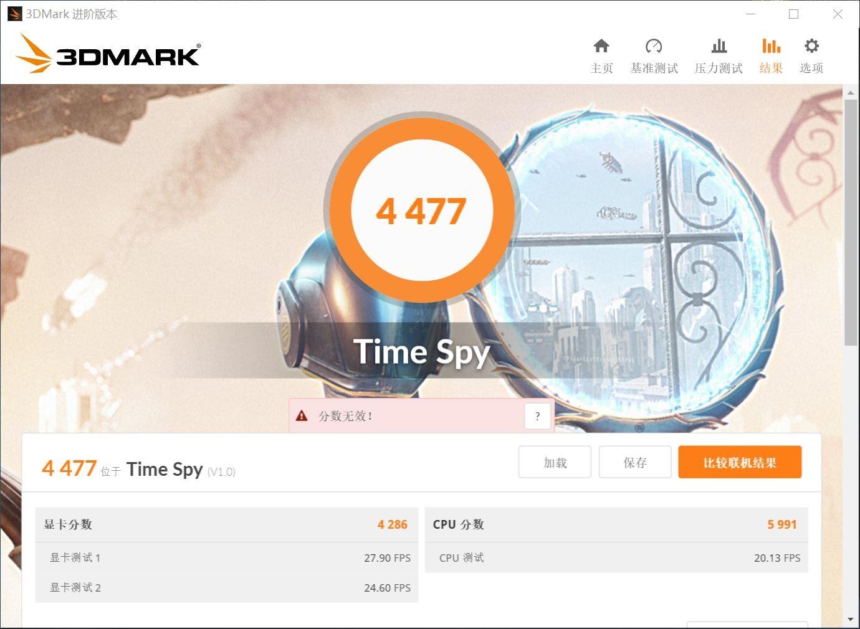Click the scrollbar down arrow
Viewport: 860px width, 629px height.
(x=851, y=620)
